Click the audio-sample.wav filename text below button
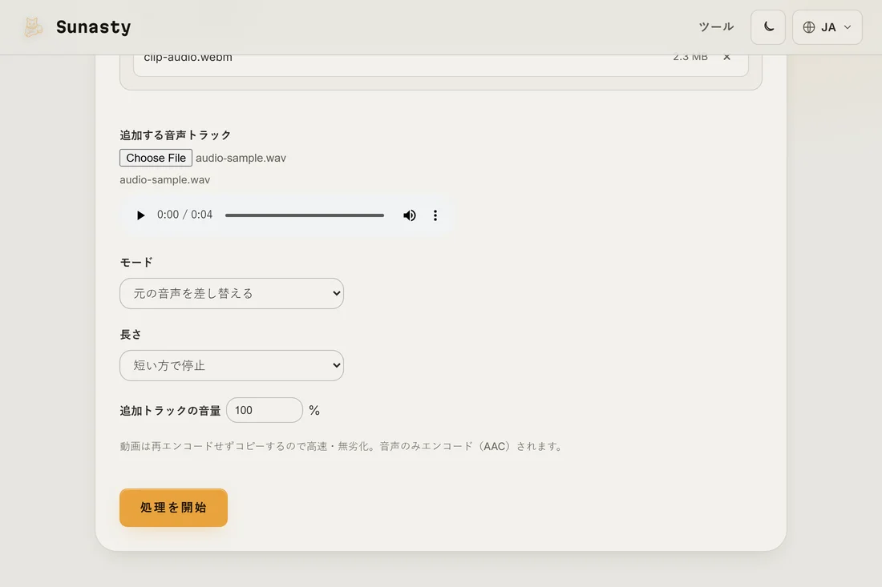The width and height of the screenshot is (882, 587). 165,179
